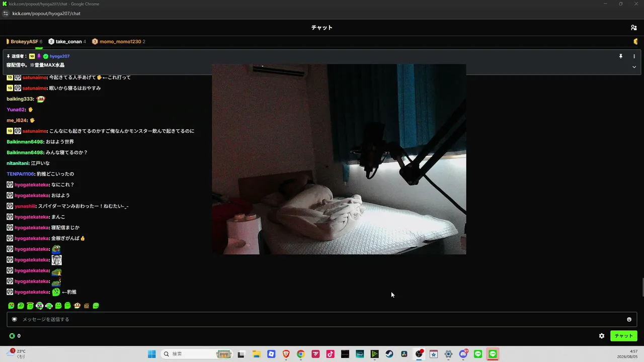Click the pinned message text 寝配信中。※音量MAX水晶
The image size is (644, 362).
tap(35, 65)
